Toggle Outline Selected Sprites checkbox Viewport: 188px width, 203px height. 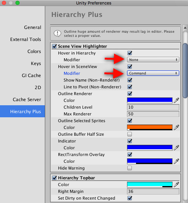[130, 121]
